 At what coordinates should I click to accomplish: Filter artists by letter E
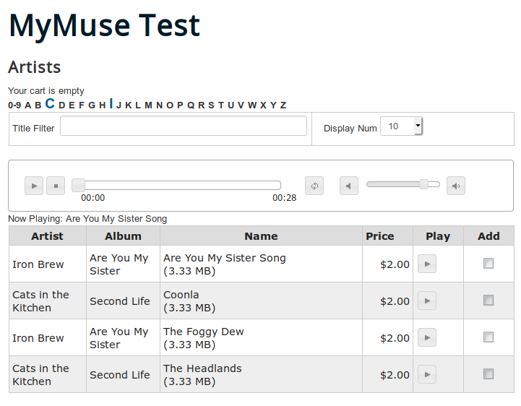click(72, 105)
